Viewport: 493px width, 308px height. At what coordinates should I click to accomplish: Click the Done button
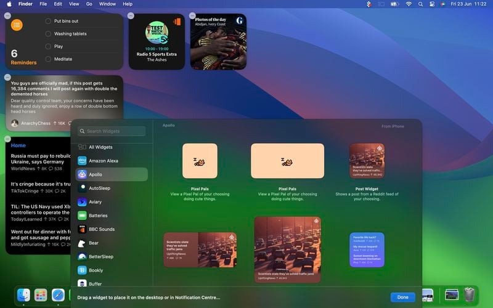[403, 297]
